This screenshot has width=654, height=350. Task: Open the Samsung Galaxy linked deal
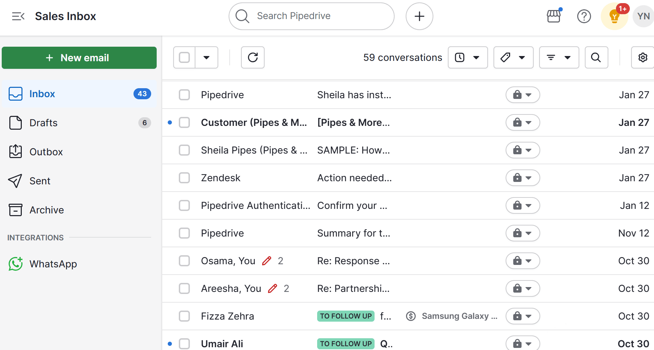click(x=459, y=316)
